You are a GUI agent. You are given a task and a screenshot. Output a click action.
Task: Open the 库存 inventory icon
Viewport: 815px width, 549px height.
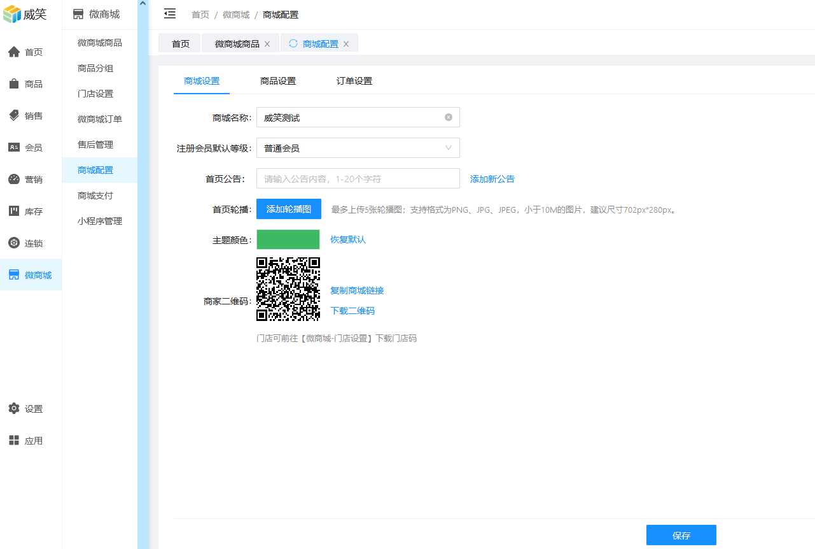coord(14,211)
